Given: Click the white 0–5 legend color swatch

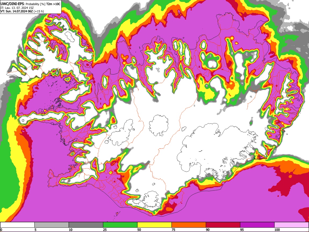Looking at the screenshot, I should tap(17, 225).
